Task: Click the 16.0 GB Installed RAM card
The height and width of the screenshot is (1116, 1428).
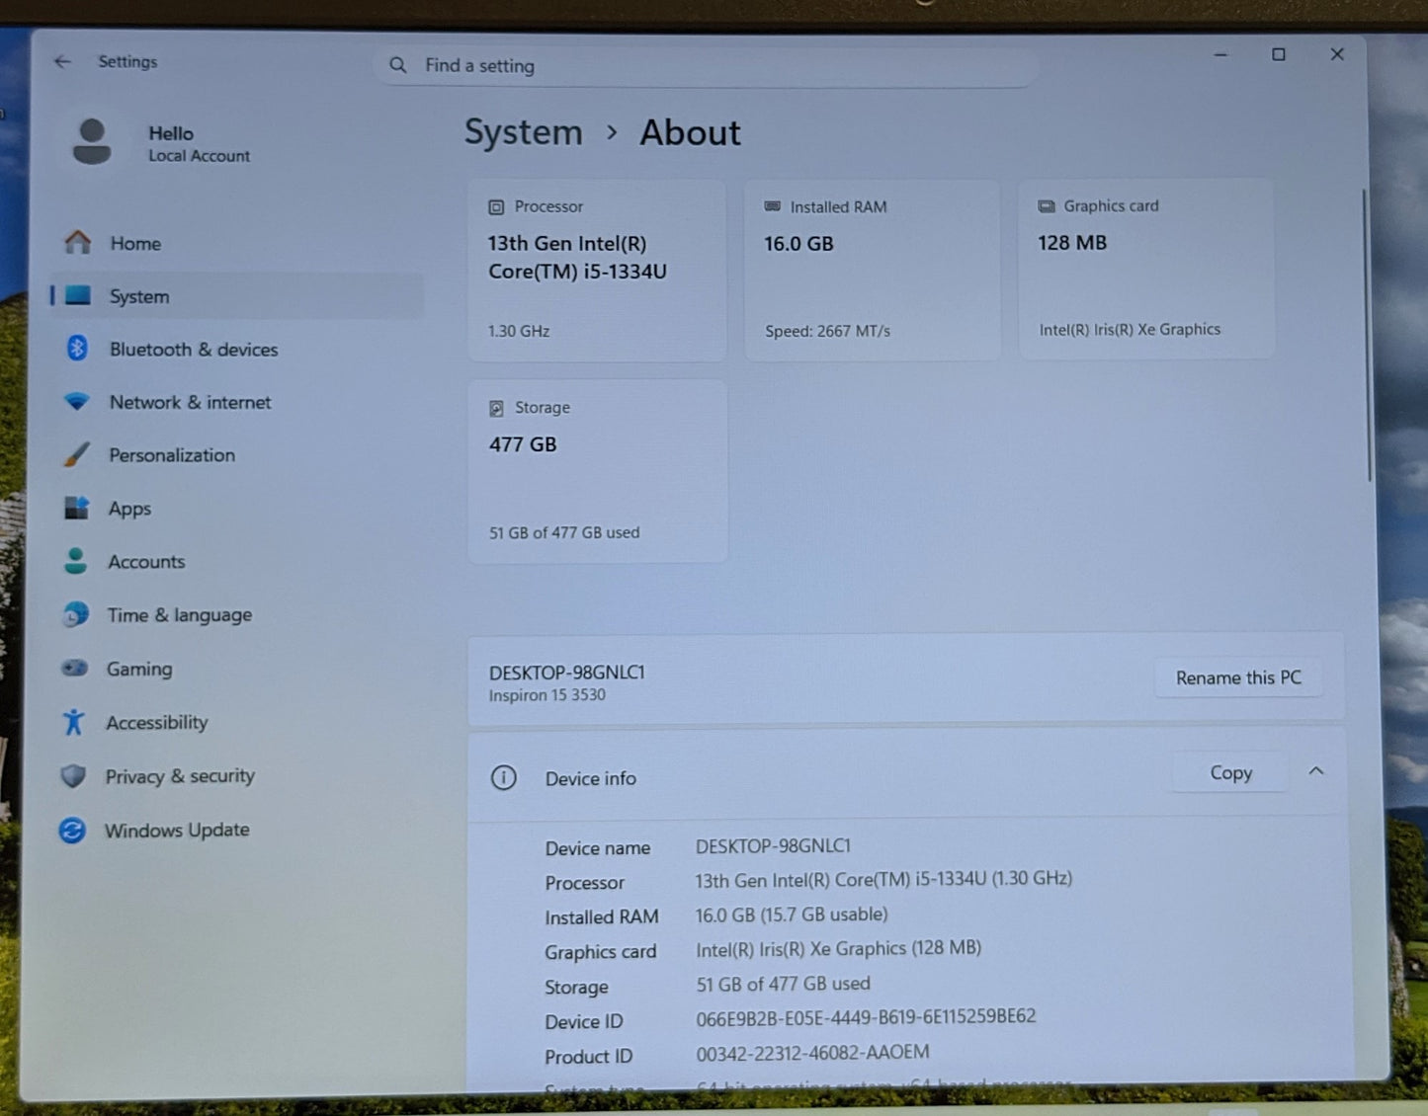Action: pos(872,270)
